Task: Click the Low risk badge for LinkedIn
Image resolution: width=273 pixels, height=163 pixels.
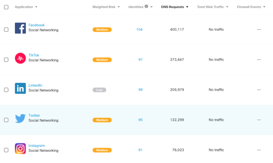Action: [x=99, y=90]
